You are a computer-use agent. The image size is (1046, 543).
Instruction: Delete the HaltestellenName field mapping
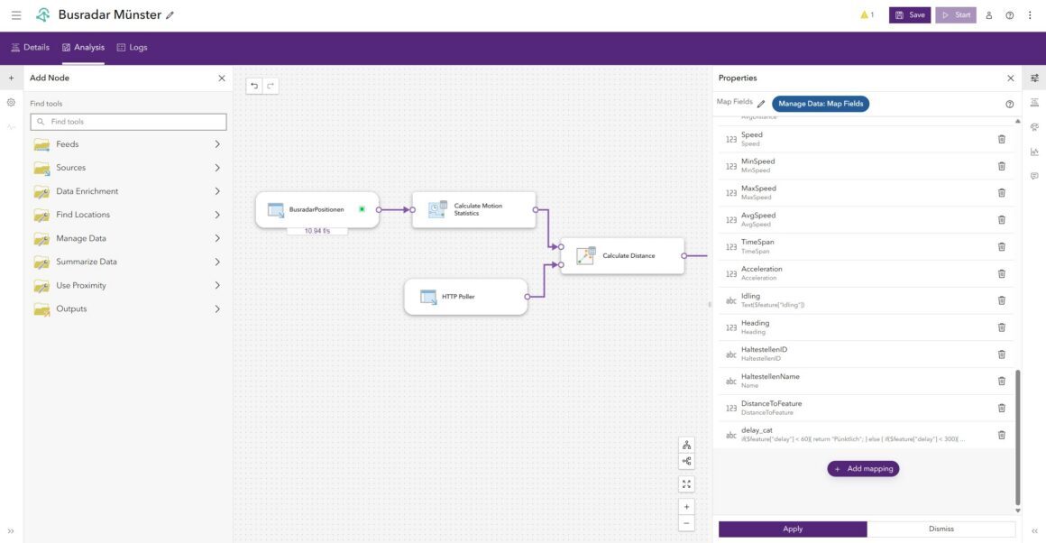click(x=1001, y=381)
